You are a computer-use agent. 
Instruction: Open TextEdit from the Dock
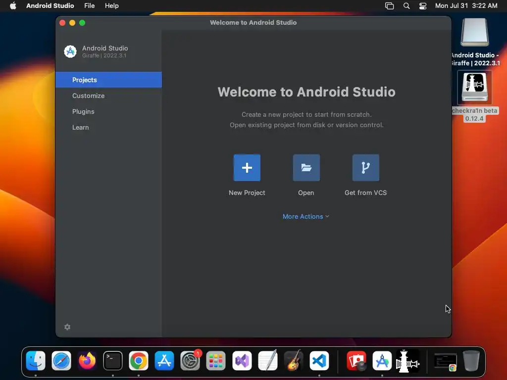tap(268, 361)
